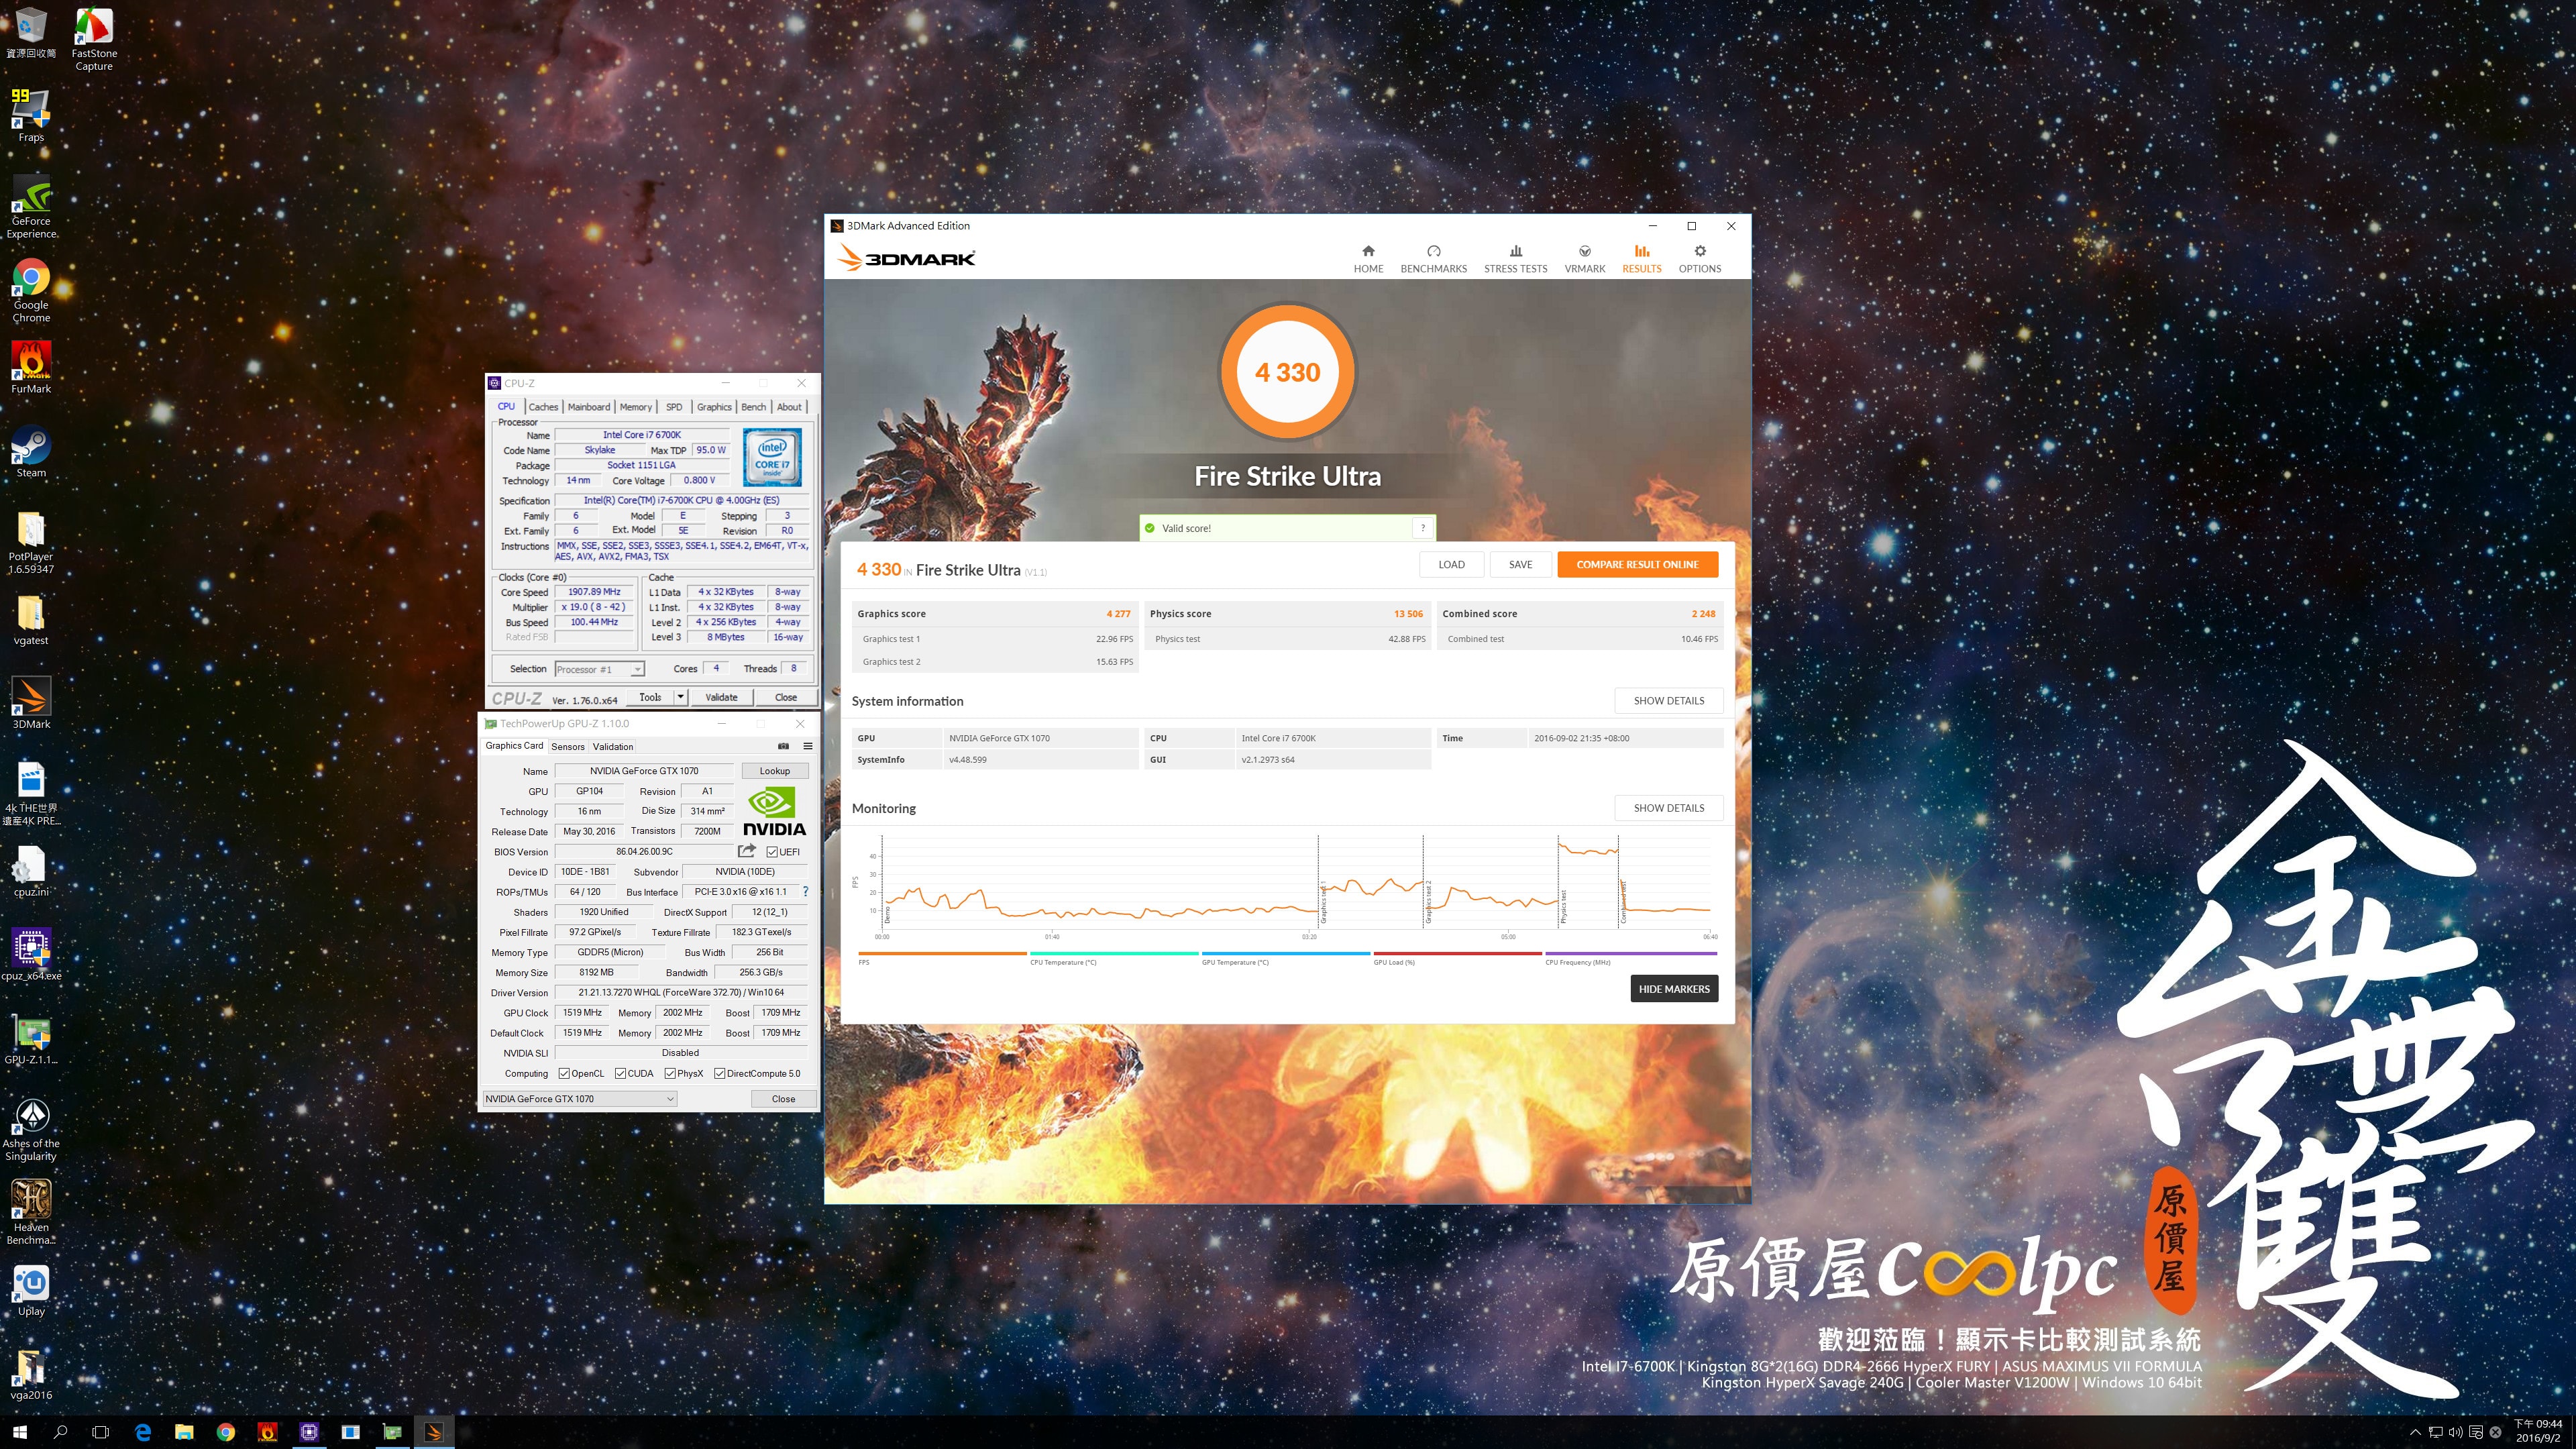Open Task View on the taskbar
Screen dimensions: 2576x1449
(x=100, y=1432)
